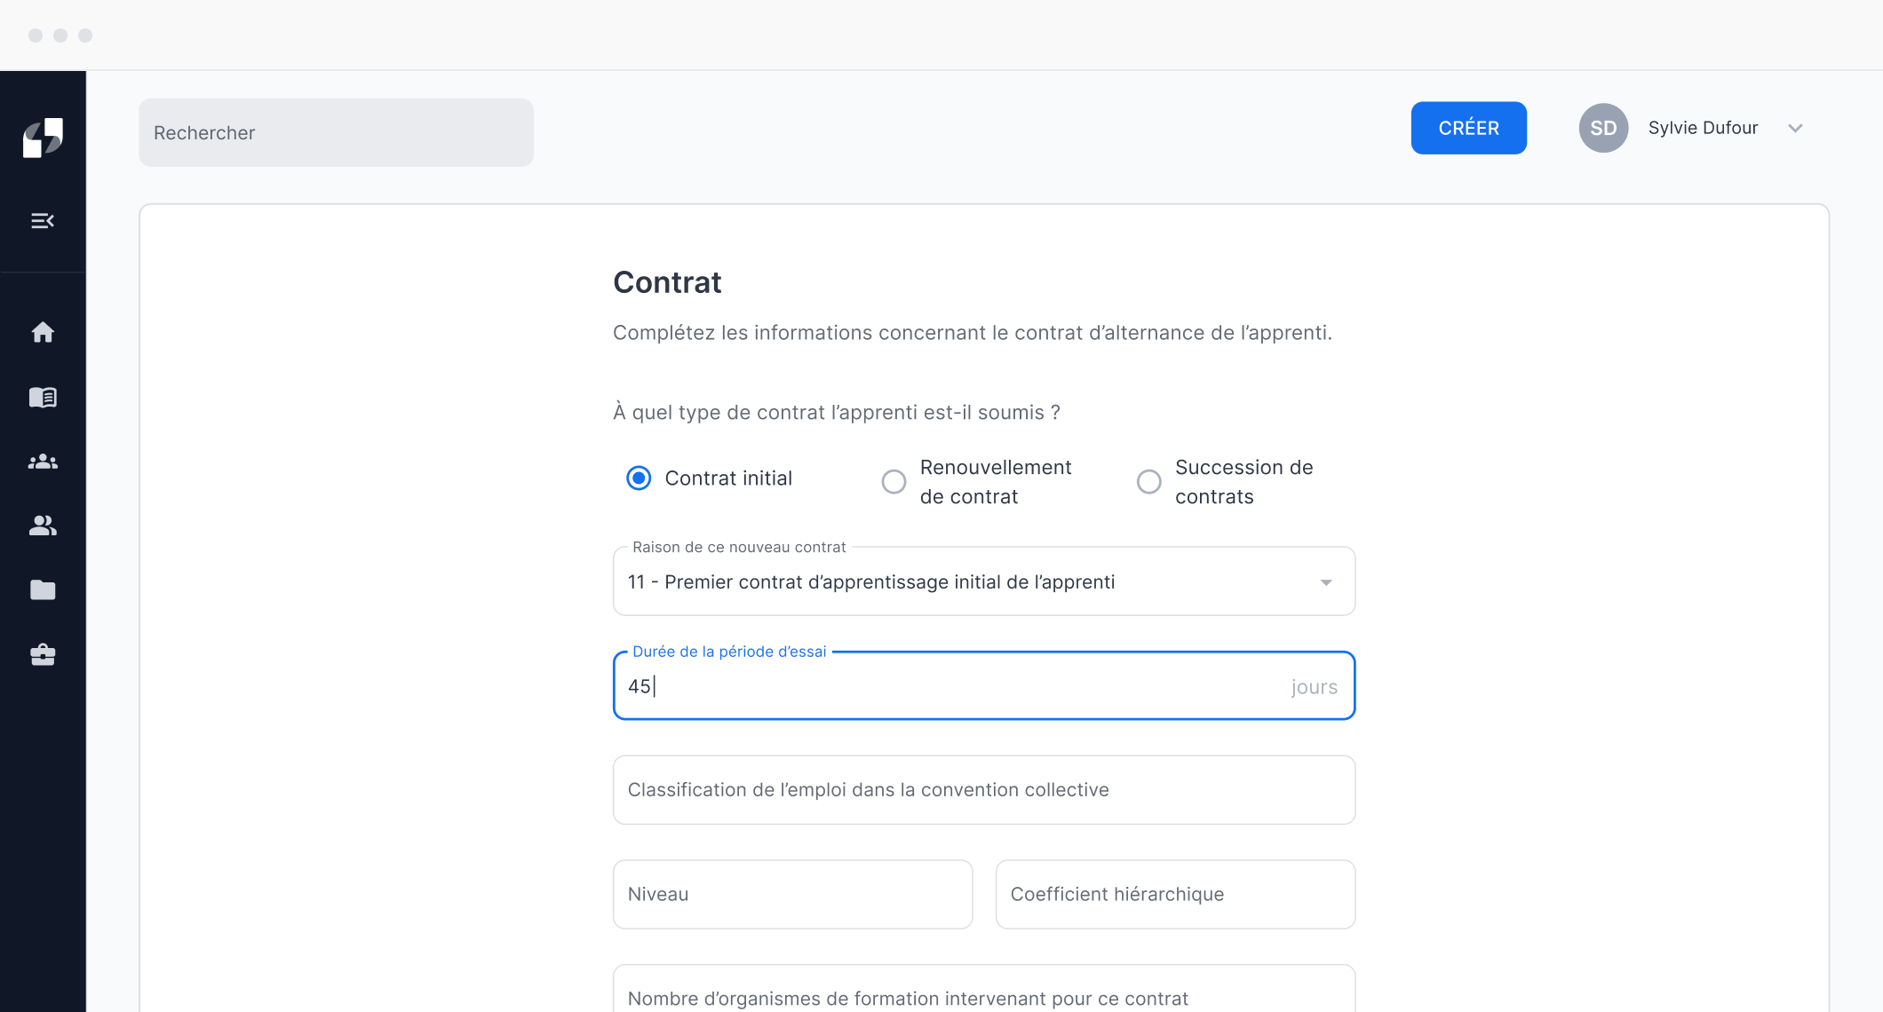Click the Coefficient hiérarchique field

pyautogui.click(x=1174, y=894)
